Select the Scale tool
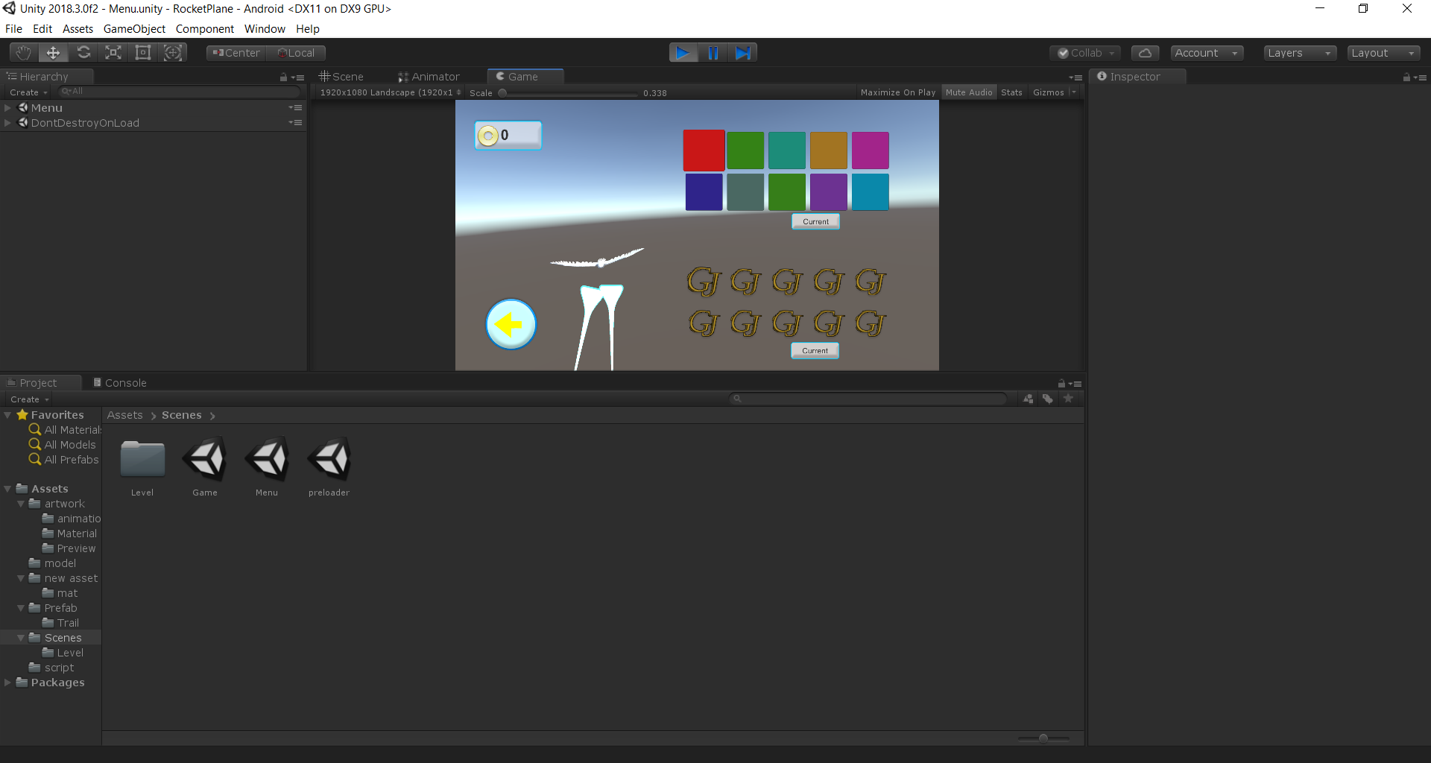The height and width of the screenshot is (763, 1431). coord(113,52)
